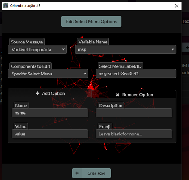Click the app icon in title bar
189x180 pixels.
(6, 6)
